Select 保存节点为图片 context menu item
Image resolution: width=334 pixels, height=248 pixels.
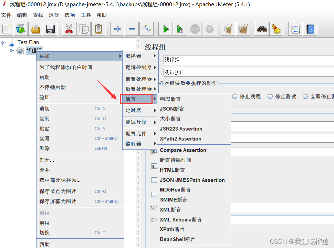point(80,191)
